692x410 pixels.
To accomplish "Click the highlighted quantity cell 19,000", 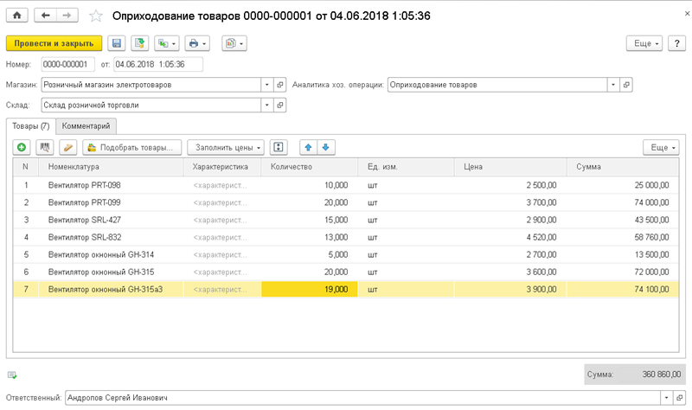I will tap(310, 290).
